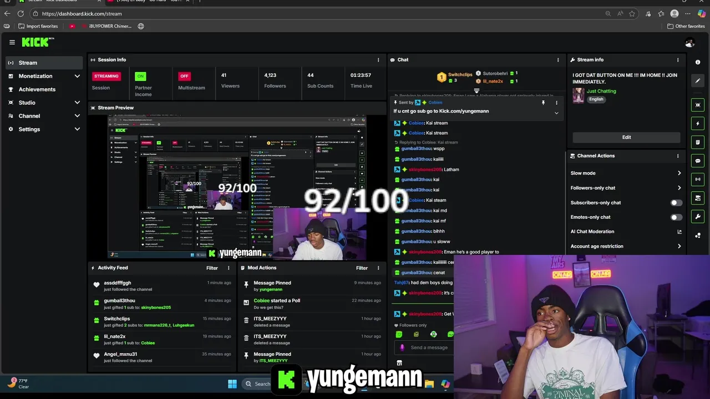
Task: Open iBUYPOWER Chimer bookmark
Action: [106, 26]
